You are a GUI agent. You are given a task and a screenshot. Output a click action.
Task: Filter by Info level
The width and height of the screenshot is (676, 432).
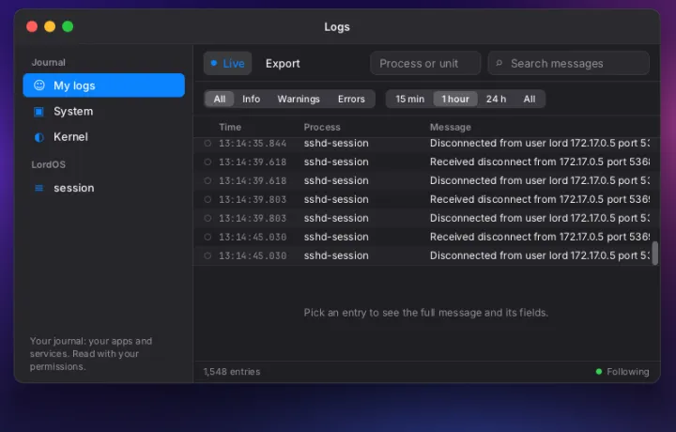tap(251, 99)
